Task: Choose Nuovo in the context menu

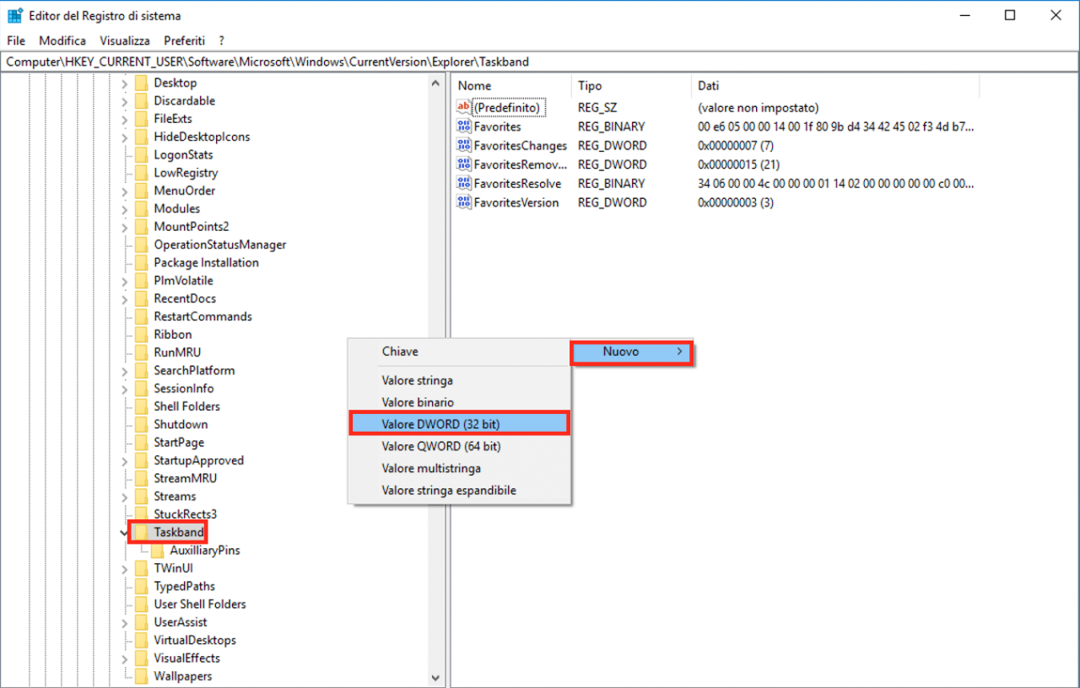Action: (x=632, y=352)
